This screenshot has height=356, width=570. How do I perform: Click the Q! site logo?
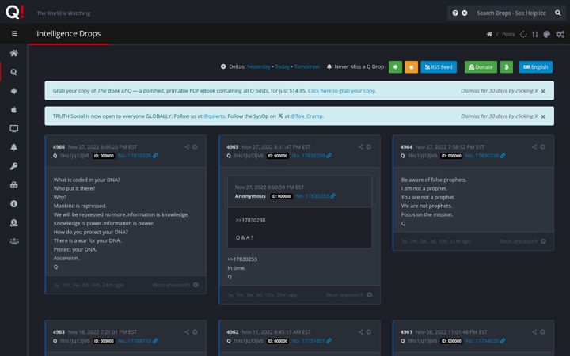[x=15, y=12]
